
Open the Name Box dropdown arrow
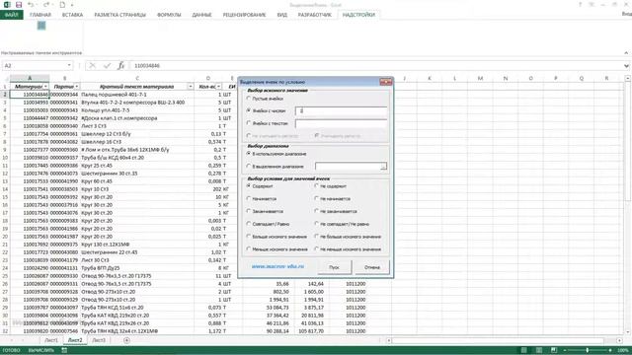pos(69,65)
